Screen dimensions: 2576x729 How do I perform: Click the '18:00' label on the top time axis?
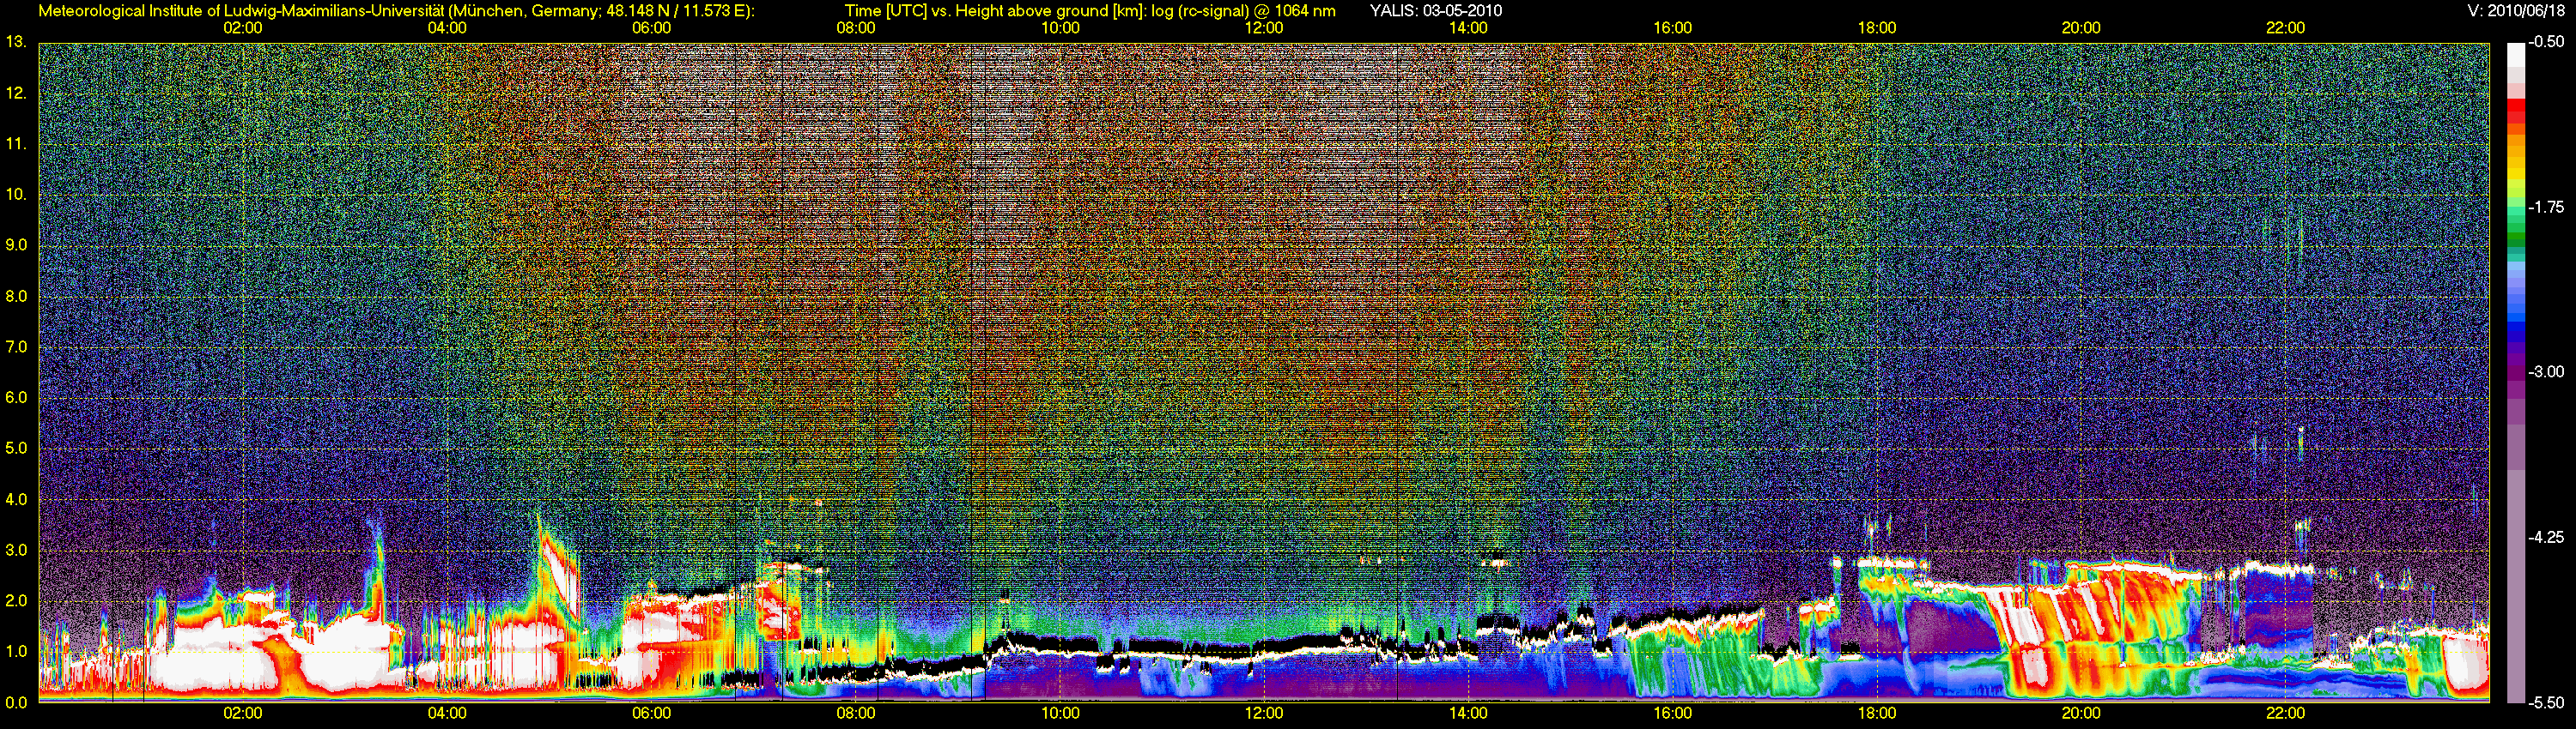tap(1877, 28)
